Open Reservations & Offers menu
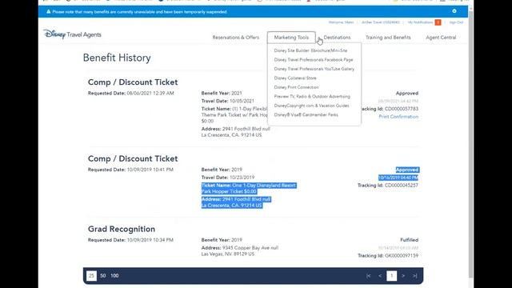The width and height of the screenshot is (512, 288). pos(236,38)
